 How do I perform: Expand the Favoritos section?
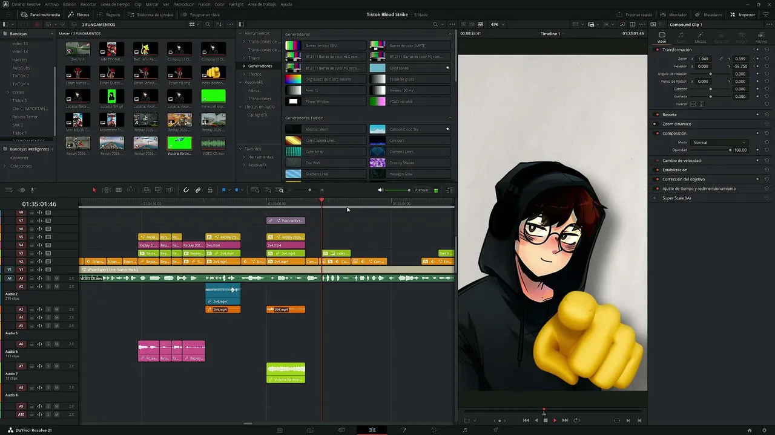point(240,149)
